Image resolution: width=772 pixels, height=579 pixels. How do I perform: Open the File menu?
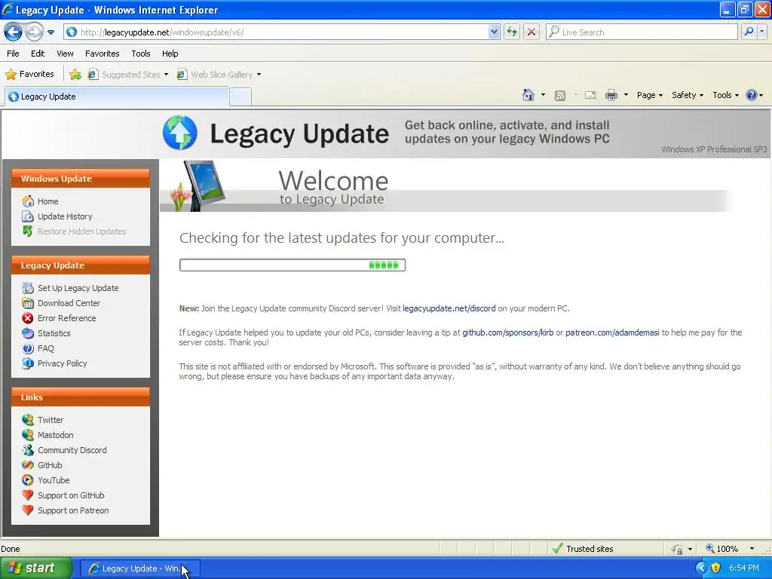(x=13, y=54)
